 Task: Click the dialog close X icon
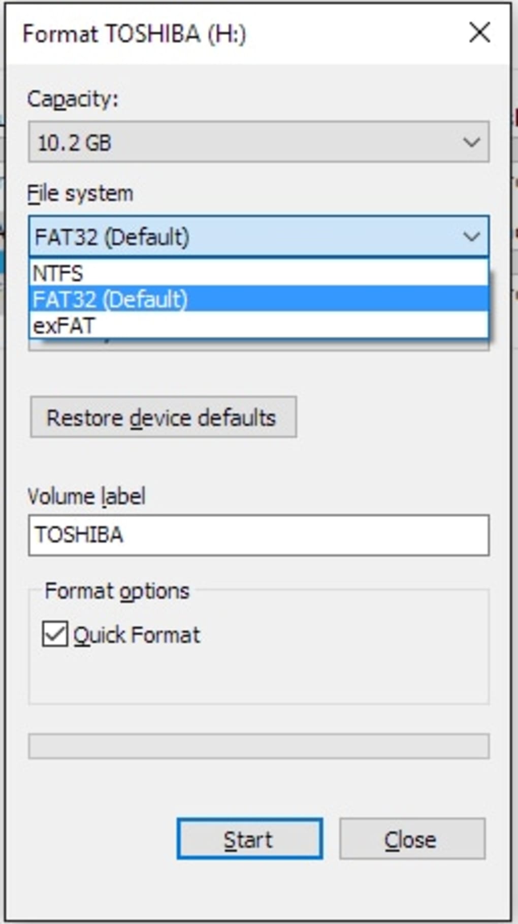click(479, 33)
